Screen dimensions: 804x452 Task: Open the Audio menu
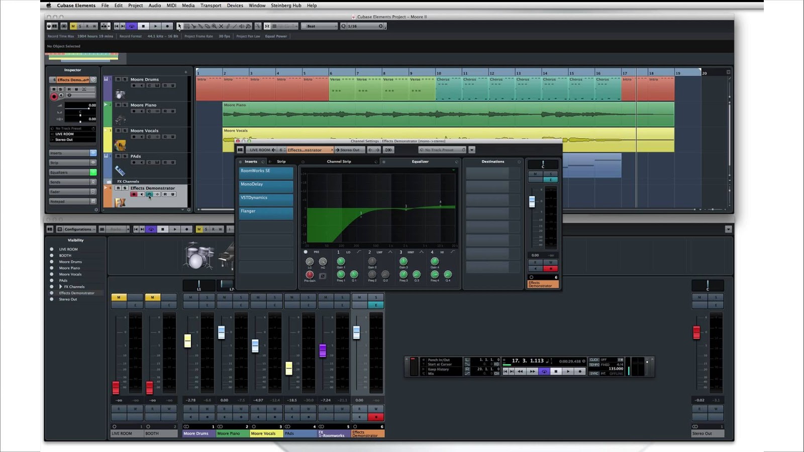point(155,6)
